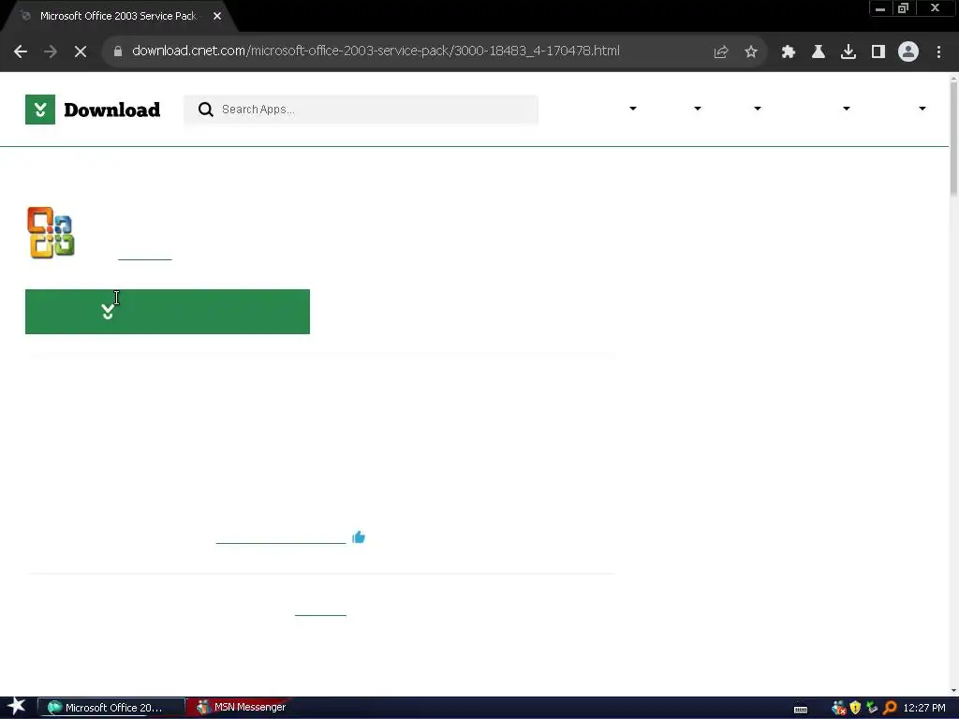Viewport: 959px width, 719px height.
Task: Focus the Search Apps input field
Action: [x=361, y=110]
